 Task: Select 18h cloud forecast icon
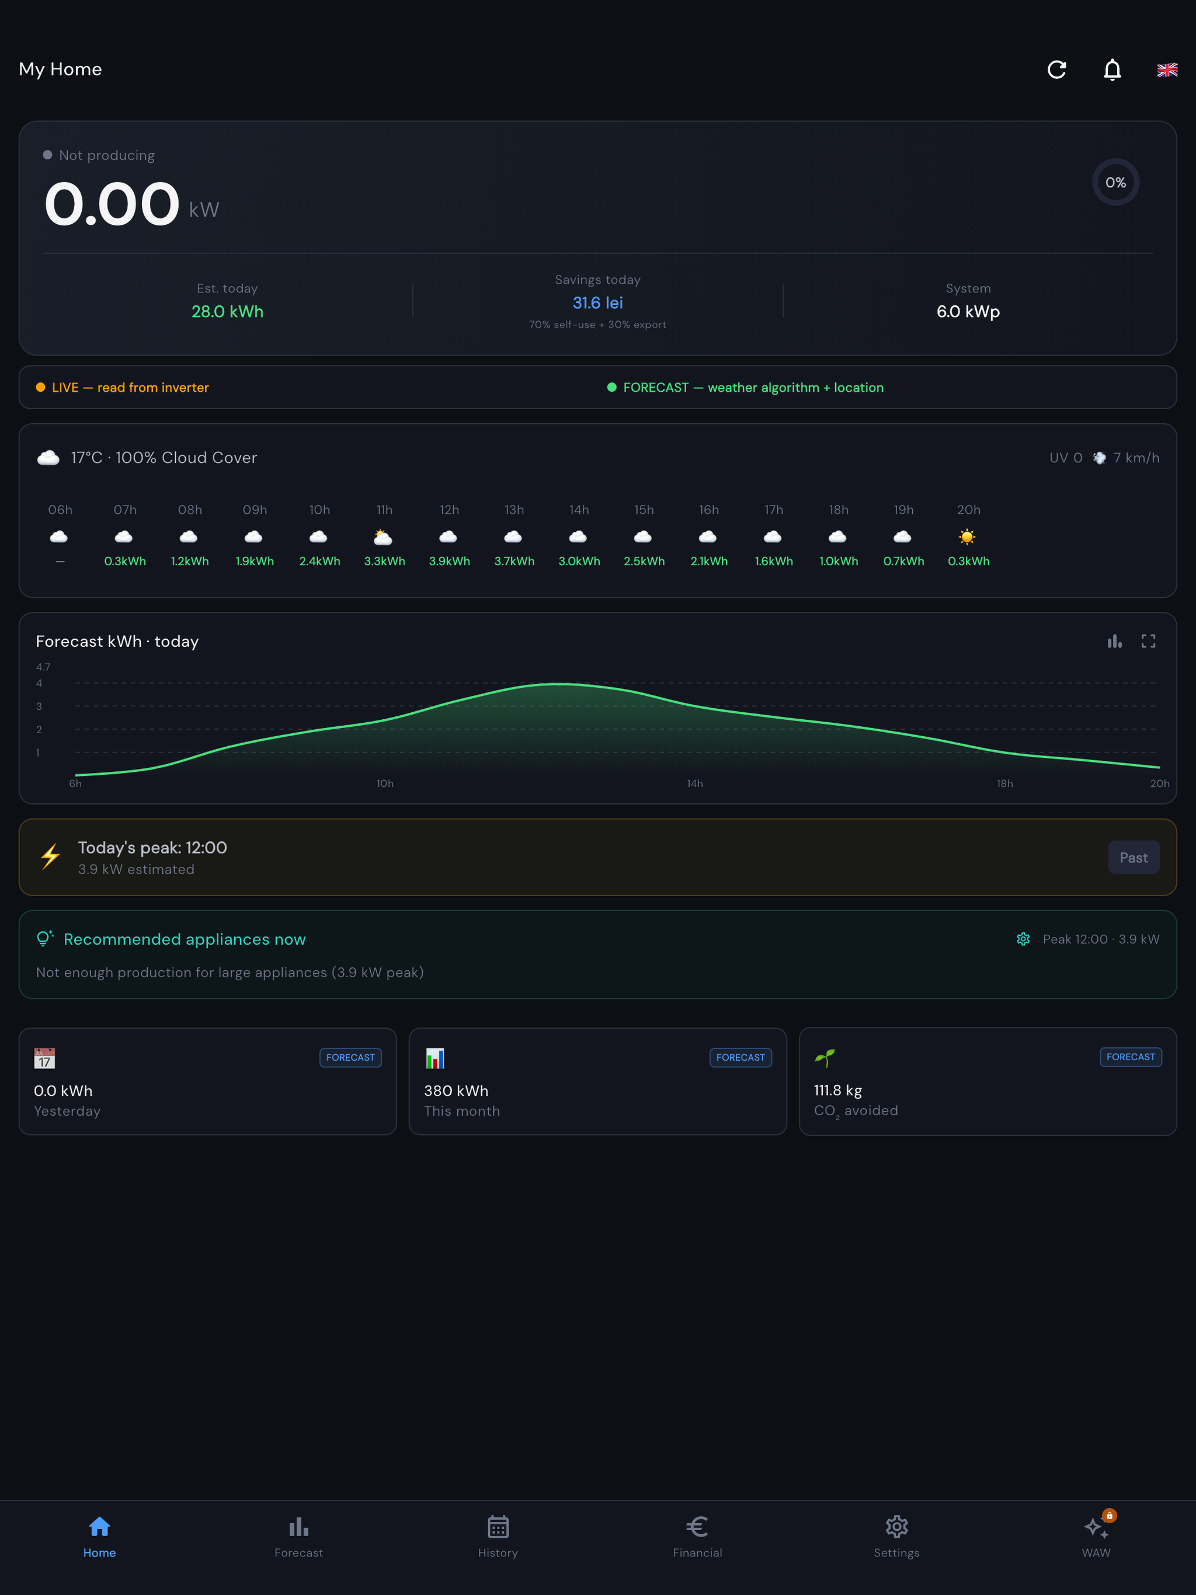[x=838, y=537]
